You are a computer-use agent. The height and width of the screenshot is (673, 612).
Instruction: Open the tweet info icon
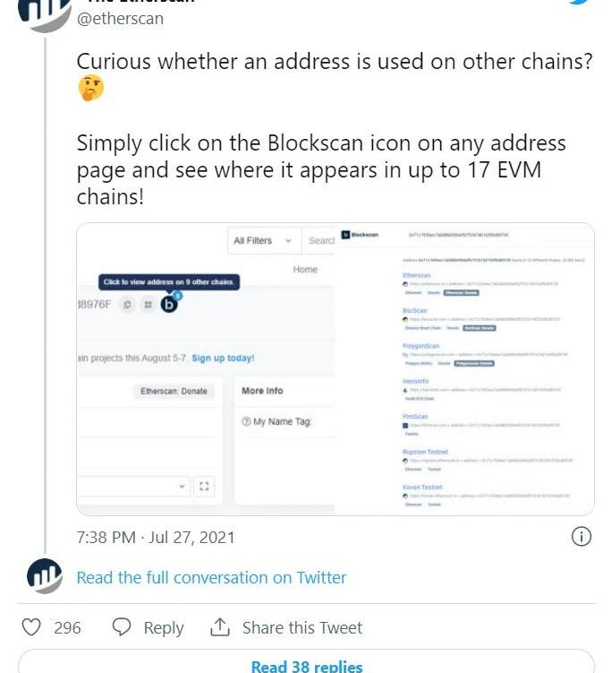pyautogui.click(x=581, y=537)
